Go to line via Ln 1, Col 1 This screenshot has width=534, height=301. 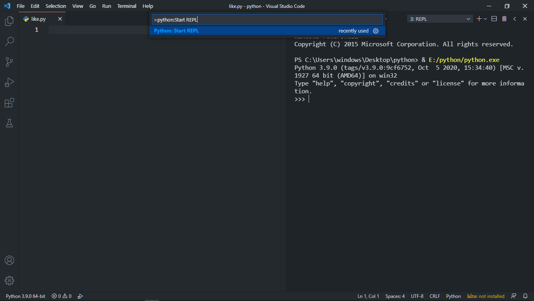click(368, 296)
